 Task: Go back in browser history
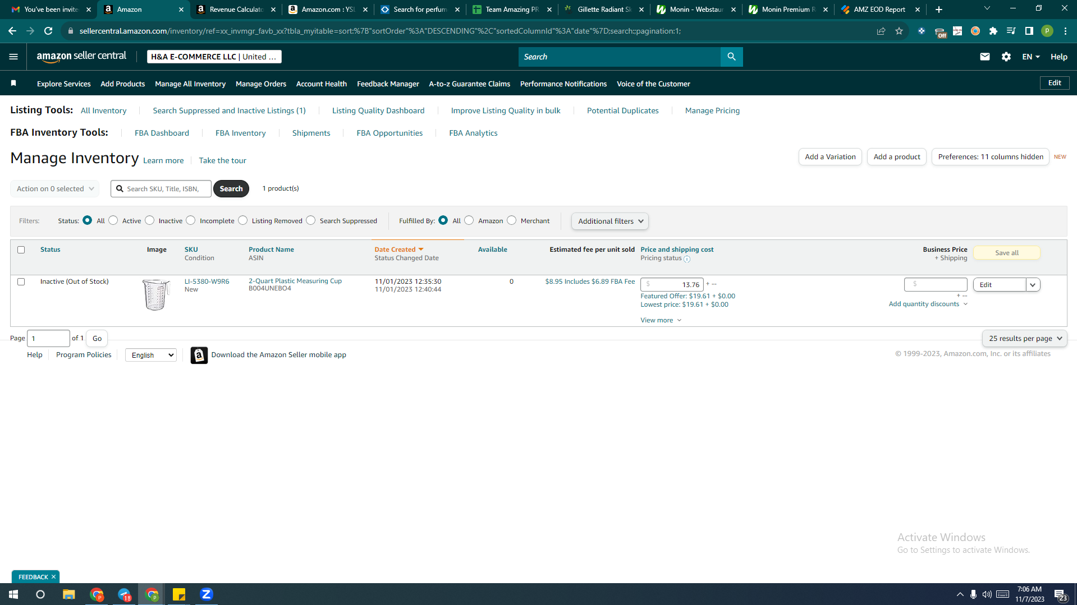coord(12,31)
